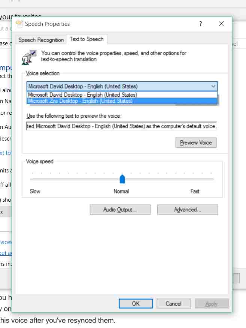Choose Microsoft Zira Desktop from the voice list

coord(122,101)
